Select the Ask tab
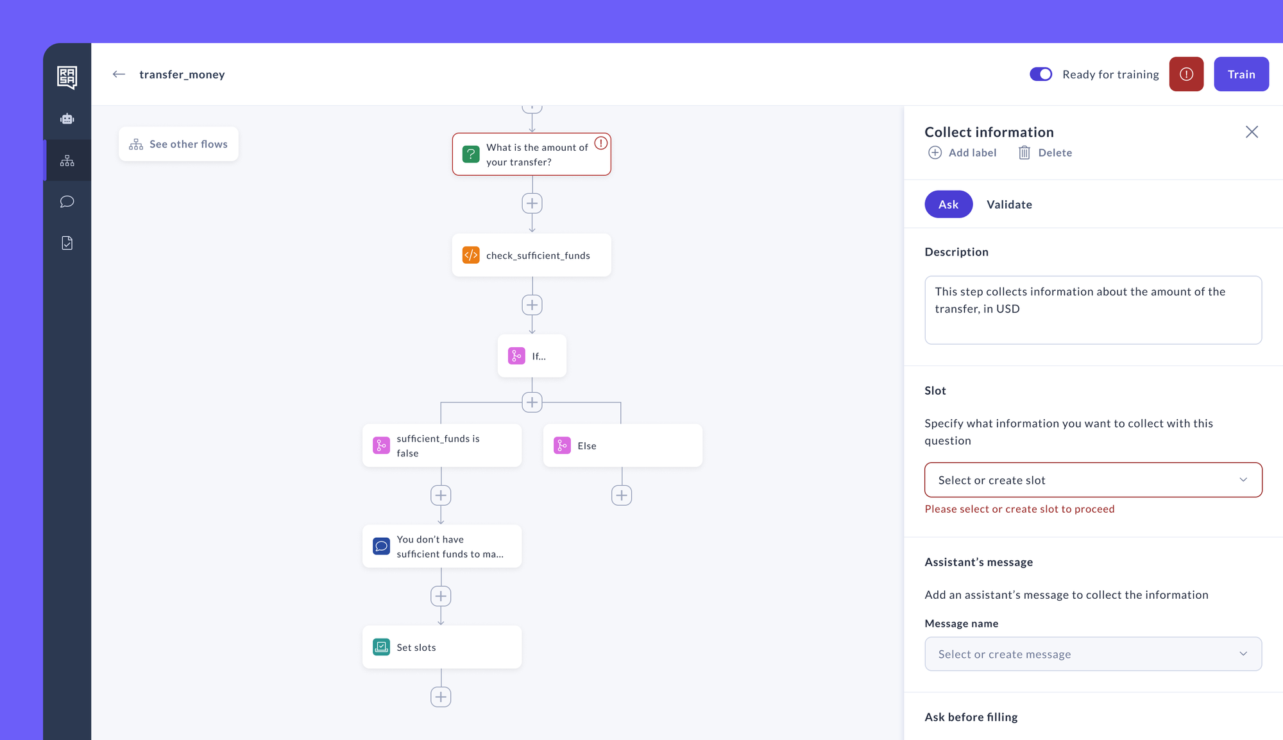 pos(948,205)
